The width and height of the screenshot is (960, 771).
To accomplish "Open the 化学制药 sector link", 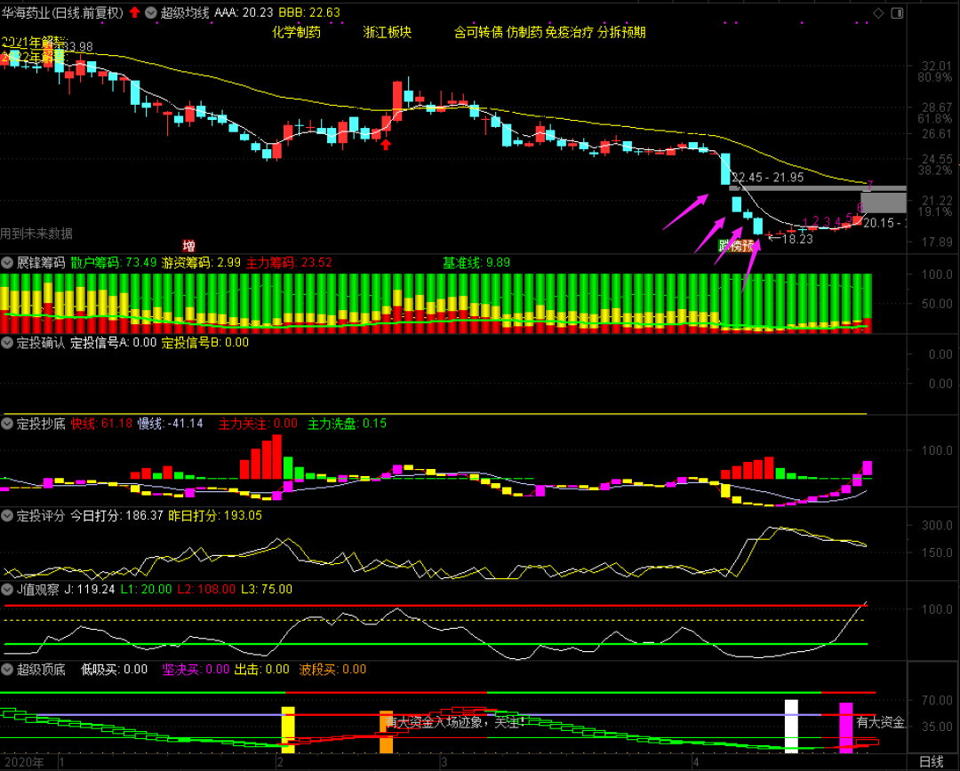I will point(296,33).
